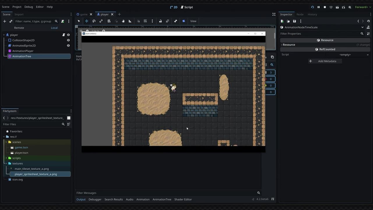Viewport: 373px width, 210px height.
Task: Open documentation for AnimationNodeTimeScale
Action: click(x=368, y=27)
